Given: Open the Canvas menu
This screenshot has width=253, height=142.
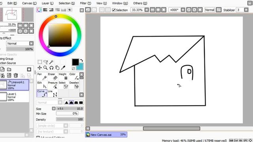Looking at the screenshot, I should point(29,3).
